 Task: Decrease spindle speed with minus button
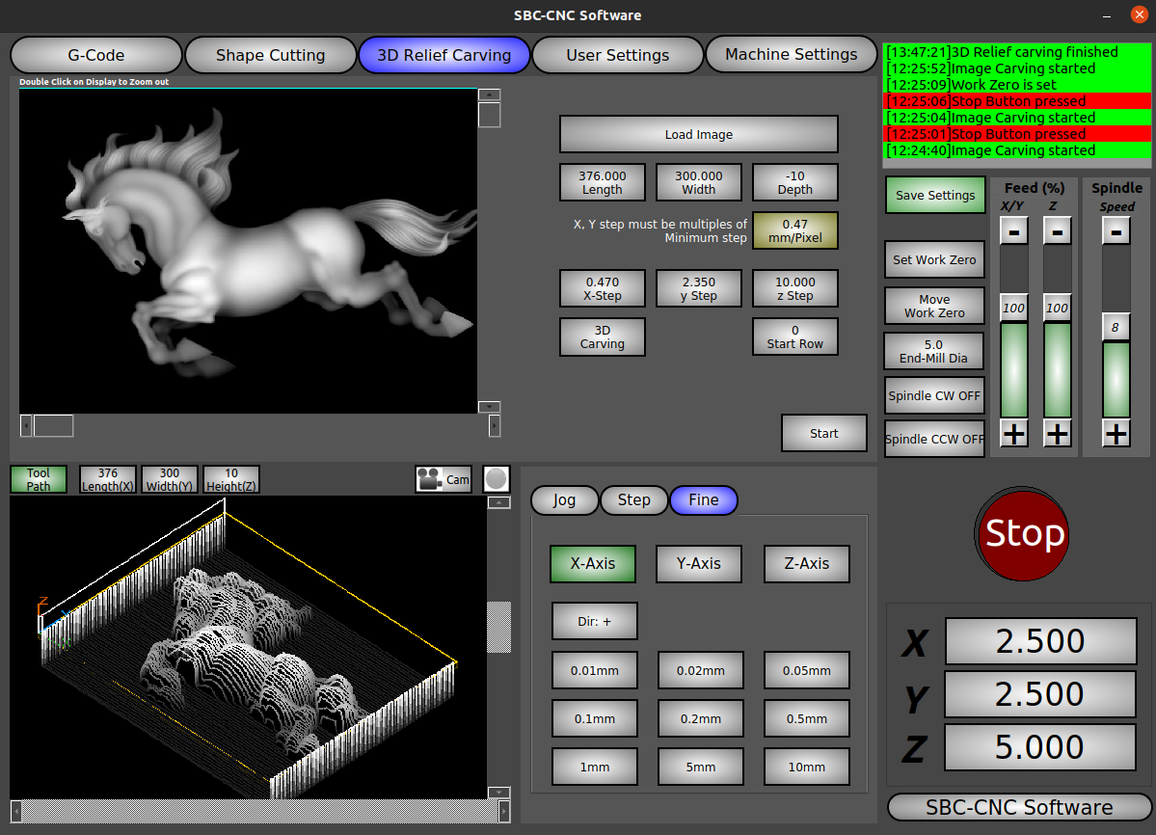(x=1116, y=231)
